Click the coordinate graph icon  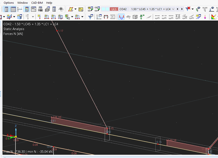point(20,9)
